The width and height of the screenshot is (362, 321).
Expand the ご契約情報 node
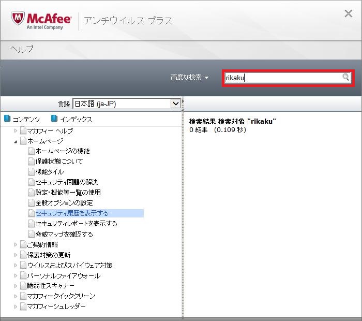pos(16,244)
